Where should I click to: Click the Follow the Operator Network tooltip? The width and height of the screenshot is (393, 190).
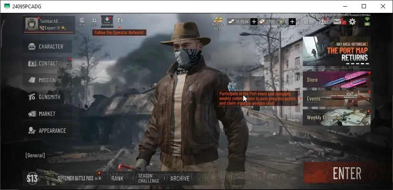tap(119, 32)
